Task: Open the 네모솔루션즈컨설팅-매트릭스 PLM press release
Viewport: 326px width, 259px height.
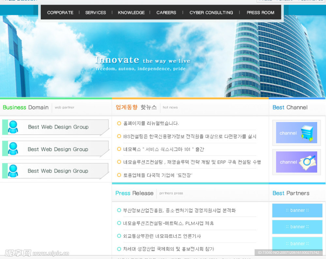Action: [168, 223]
